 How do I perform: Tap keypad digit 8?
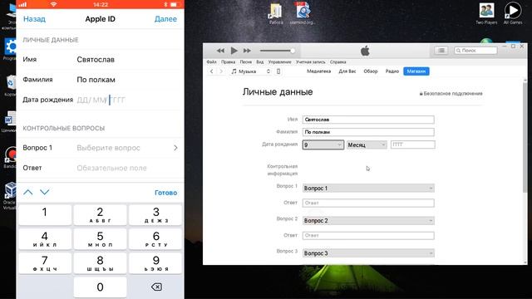tap(100, 263)
